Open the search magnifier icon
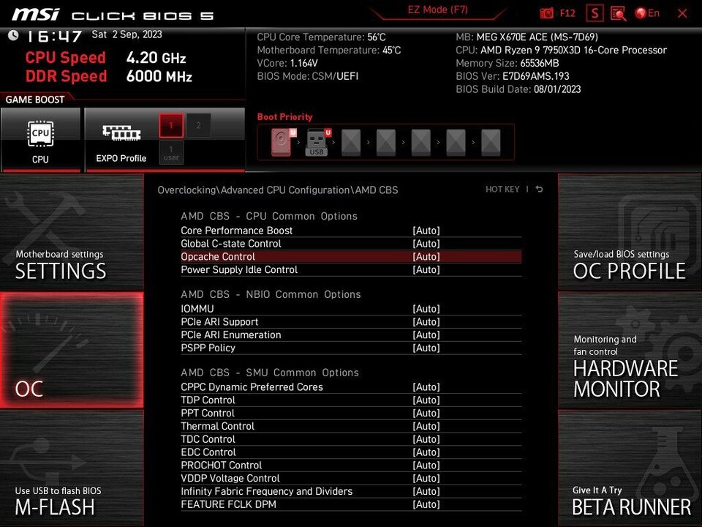702x527 pixels. (x=618, y=14)
